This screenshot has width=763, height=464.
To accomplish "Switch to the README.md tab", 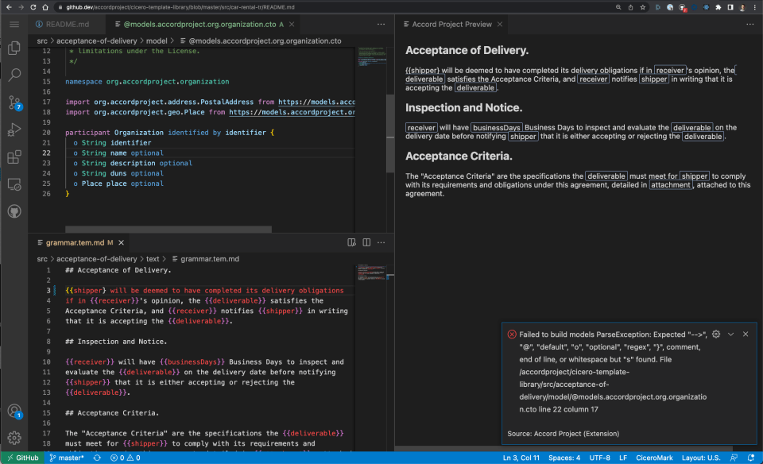I will pos(62,25).
